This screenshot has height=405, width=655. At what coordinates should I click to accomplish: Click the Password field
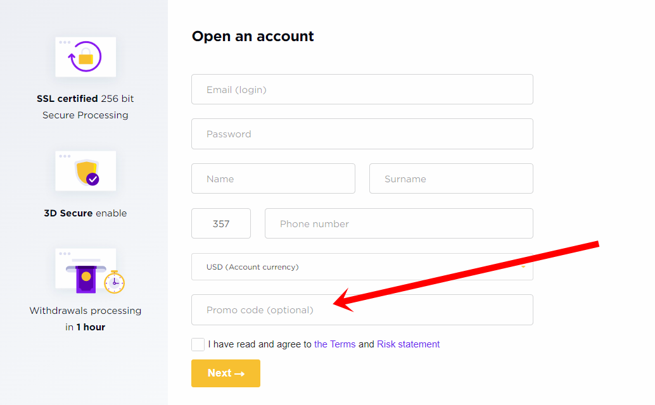pyautogui.click(x=362, y=134)
